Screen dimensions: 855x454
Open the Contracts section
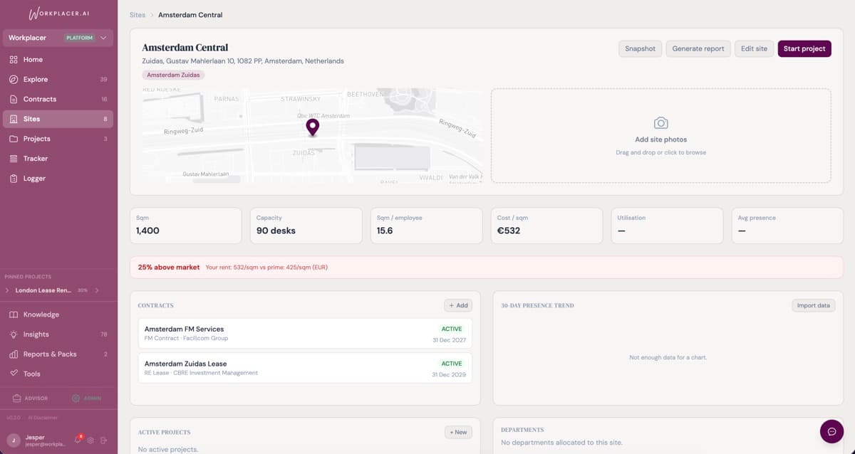(x=58, y=100)
